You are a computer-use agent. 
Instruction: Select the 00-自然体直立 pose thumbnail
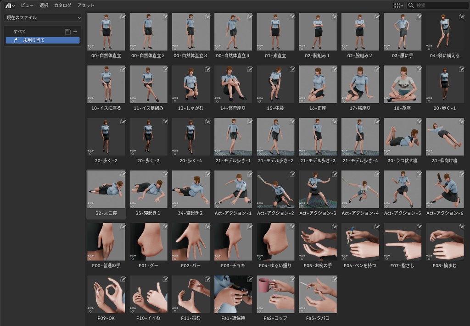106,32
